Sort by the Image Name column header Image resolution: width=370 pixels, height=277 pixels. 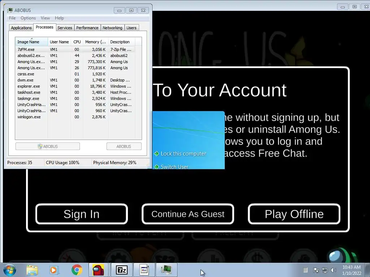click(31, 42)
